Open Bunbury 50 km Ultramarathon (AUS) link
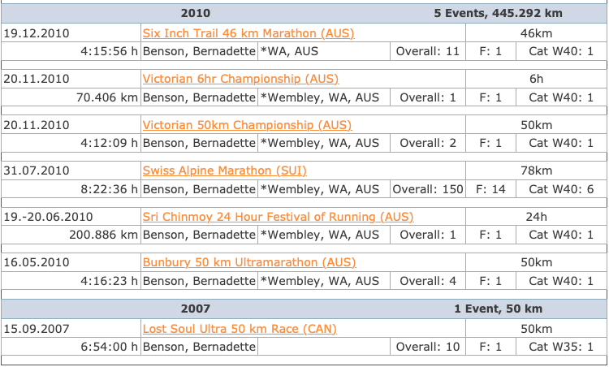 click(x=249, y=262)
